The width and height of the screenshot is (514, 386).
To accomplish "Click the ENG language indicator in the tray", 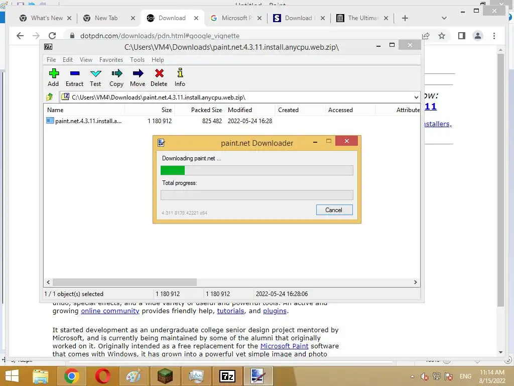I will pyautogui.click(x=465, y=376).
